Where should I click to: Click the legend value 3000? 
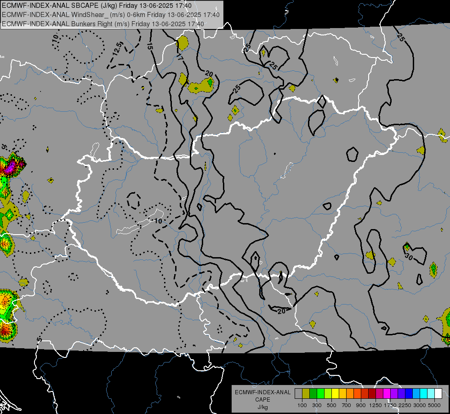(x=420, y=405)
